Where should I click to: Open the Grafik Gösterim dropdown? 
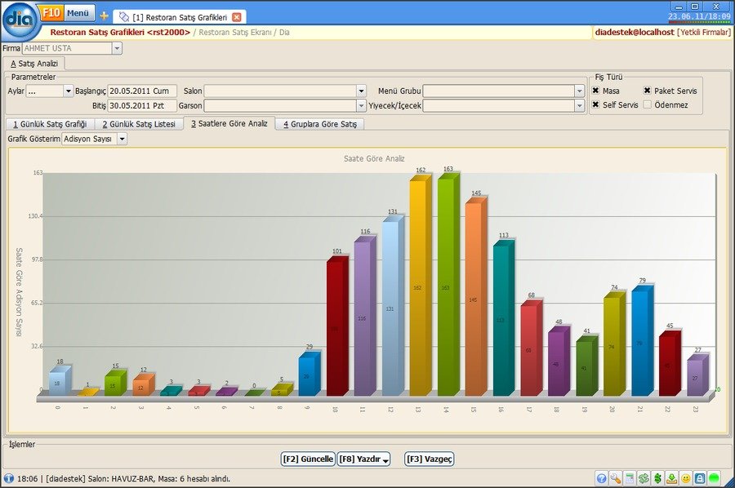point(122,139)
